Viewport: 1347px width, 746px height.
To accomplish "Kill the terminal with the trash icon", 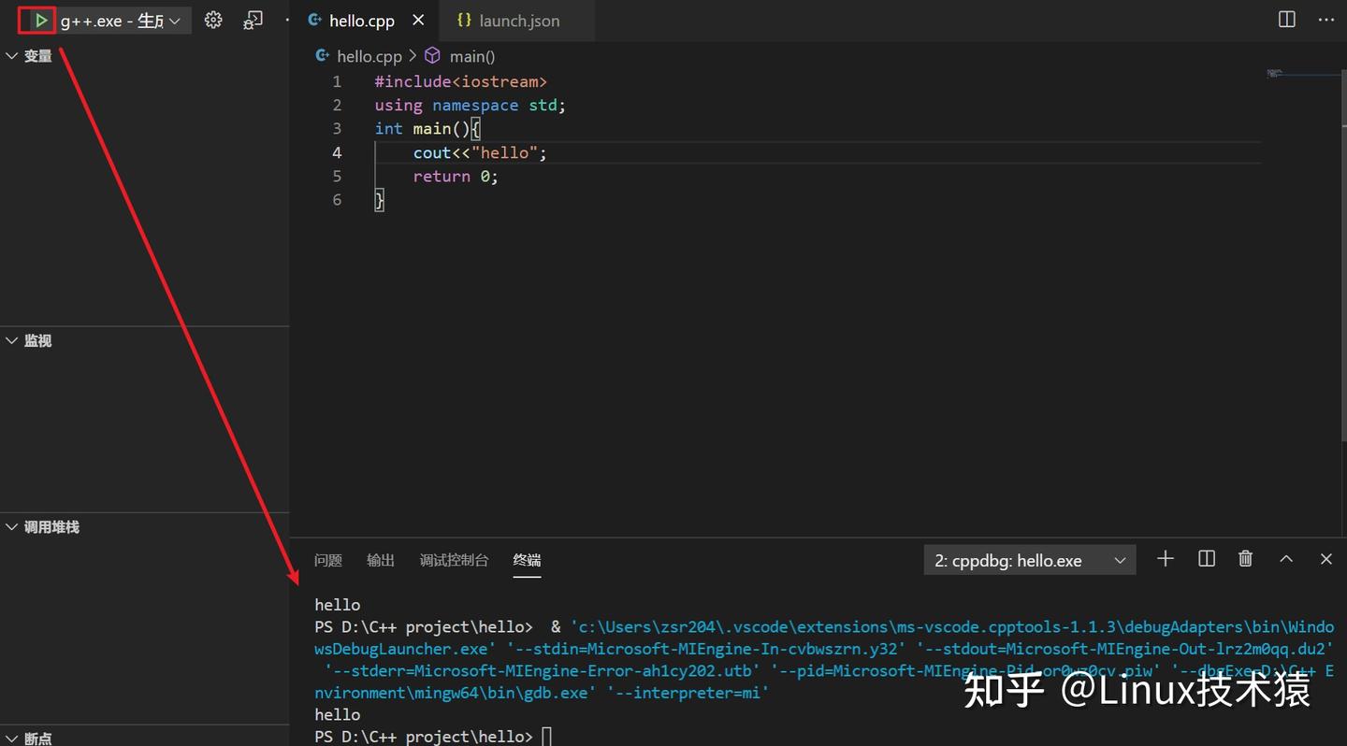I will [1245, 558].
